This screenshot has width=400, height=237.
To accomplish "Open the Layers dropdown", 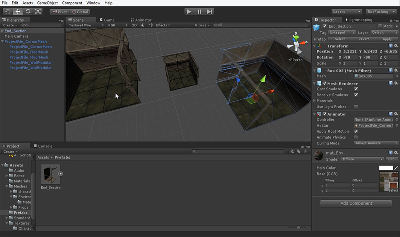I will [x=346, y=11].
